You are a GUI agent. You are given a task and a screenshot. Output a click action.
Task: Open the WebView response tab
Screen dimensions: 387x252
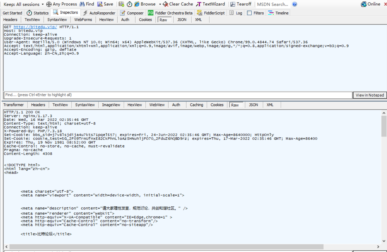point(157,105)
